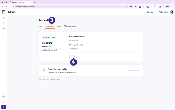Click the View all plans link
Viewport: 175px width, 110px height.
tap(134, 71)
